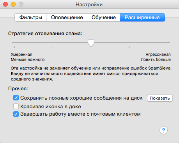Screen dimensions: 179x143
Task: Grab the spam strategy slider thumb
Action: point(91,43)
